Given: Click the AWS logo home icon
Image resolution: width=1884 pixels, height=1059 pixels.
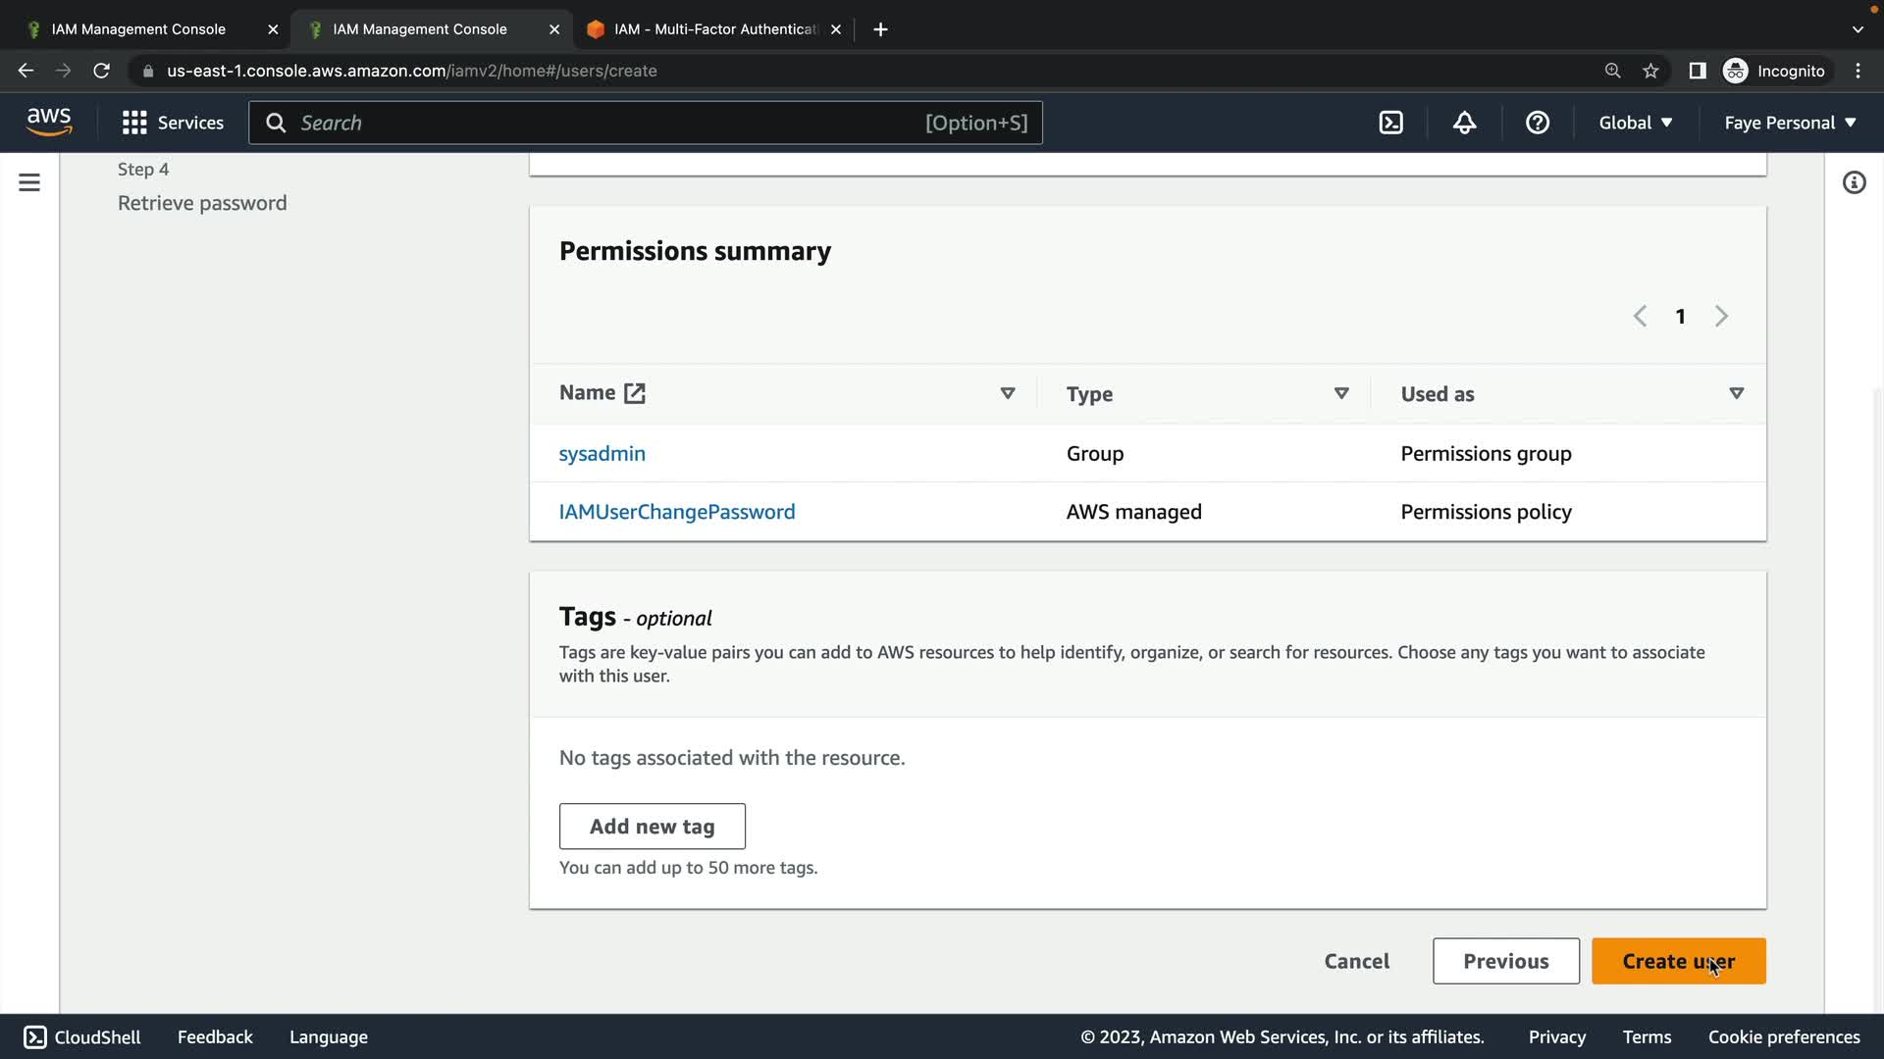Looking at the screenshot, I should [49, 122].
